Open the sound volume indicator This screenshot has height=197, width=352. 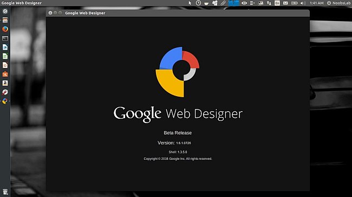click(303, 3)
